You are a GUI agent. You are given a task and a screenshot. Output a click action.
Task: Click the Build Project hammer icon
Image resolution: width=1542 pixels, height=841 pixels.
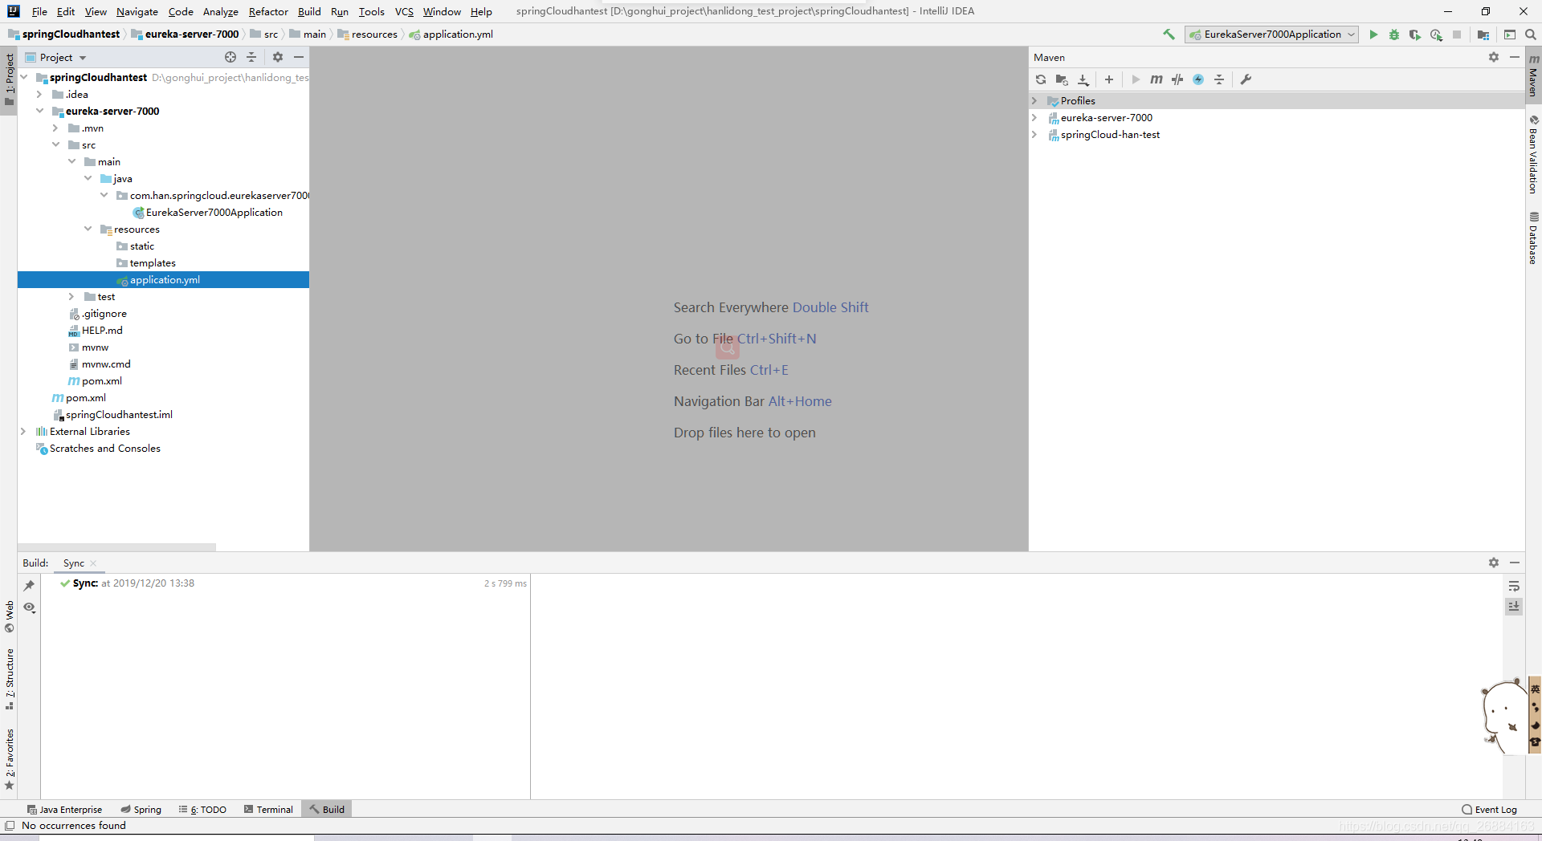pos(1169,35)
